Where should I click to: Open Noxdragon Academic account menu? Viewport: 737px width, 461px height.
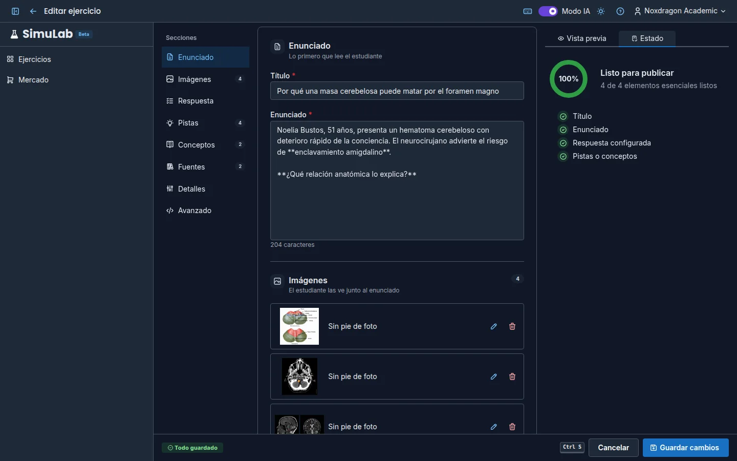point(680,11)
